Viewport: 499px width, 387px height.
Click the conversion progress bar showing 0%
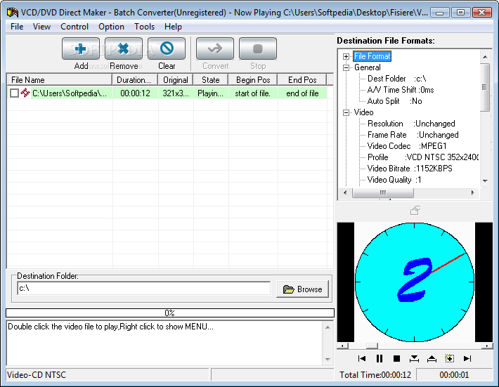[170, 313]
